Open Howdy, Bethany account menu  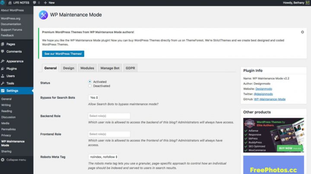294,3
